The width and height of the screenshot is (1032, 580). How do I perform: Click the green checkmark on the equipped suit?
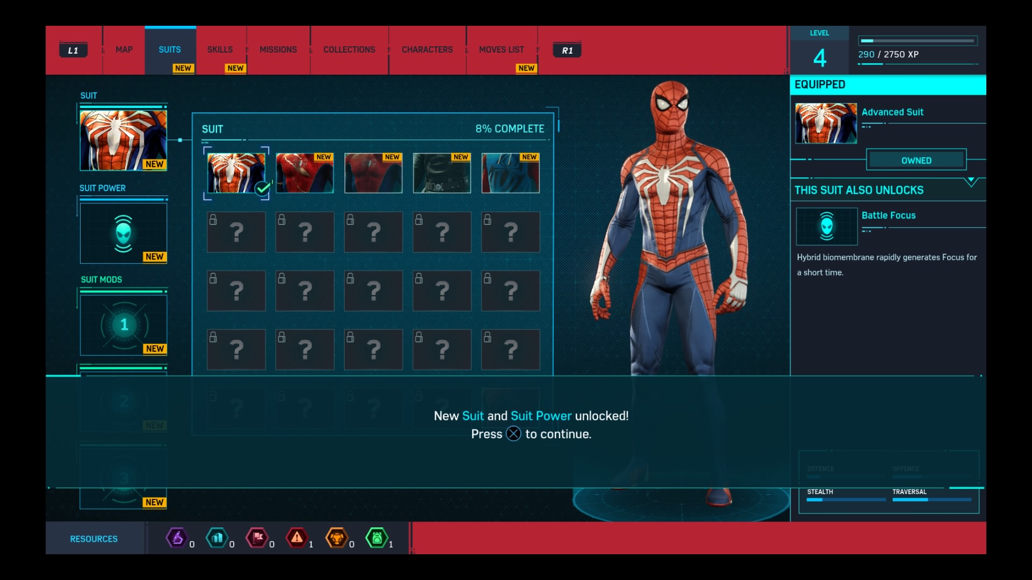tap(262, 189)
